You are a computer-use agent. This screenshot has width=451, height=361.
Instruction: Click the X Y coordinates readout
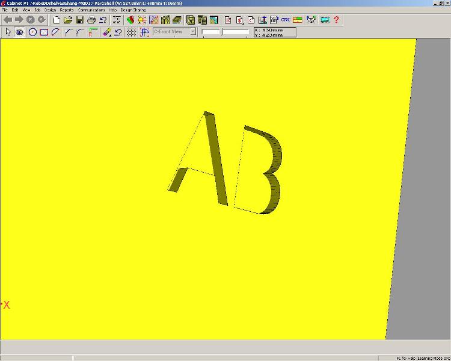click(x=275, y=32)
